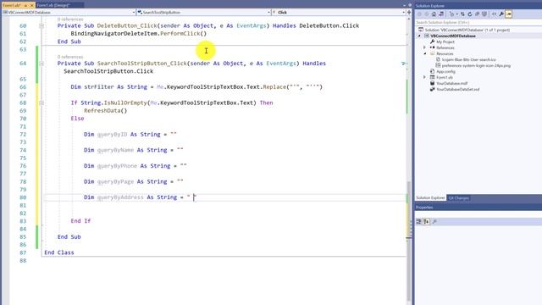The image size is (542, 305).
Task: Click '0 references' above SearchToolStripButton_Click
Action: (x=70, y=57)
